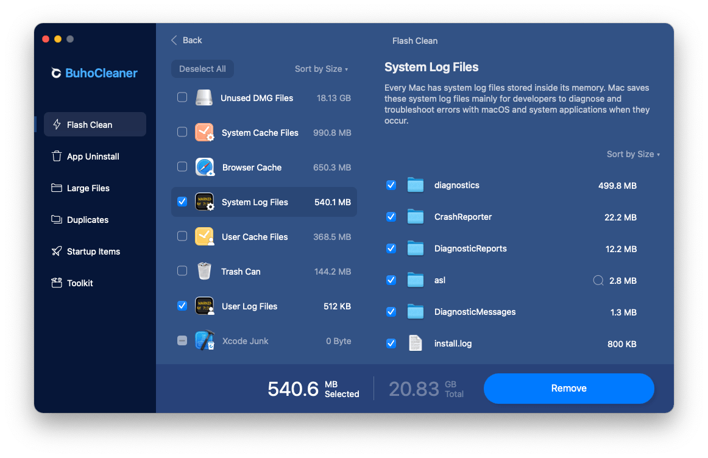Viewport: 708px width, 458px height.
Task: Click the Remove button
Action: tap(569, 388)
